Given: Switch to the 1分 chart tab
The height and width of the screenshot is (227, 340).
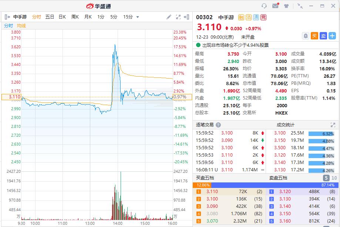Looking at the screenshot, I should 101,17.
